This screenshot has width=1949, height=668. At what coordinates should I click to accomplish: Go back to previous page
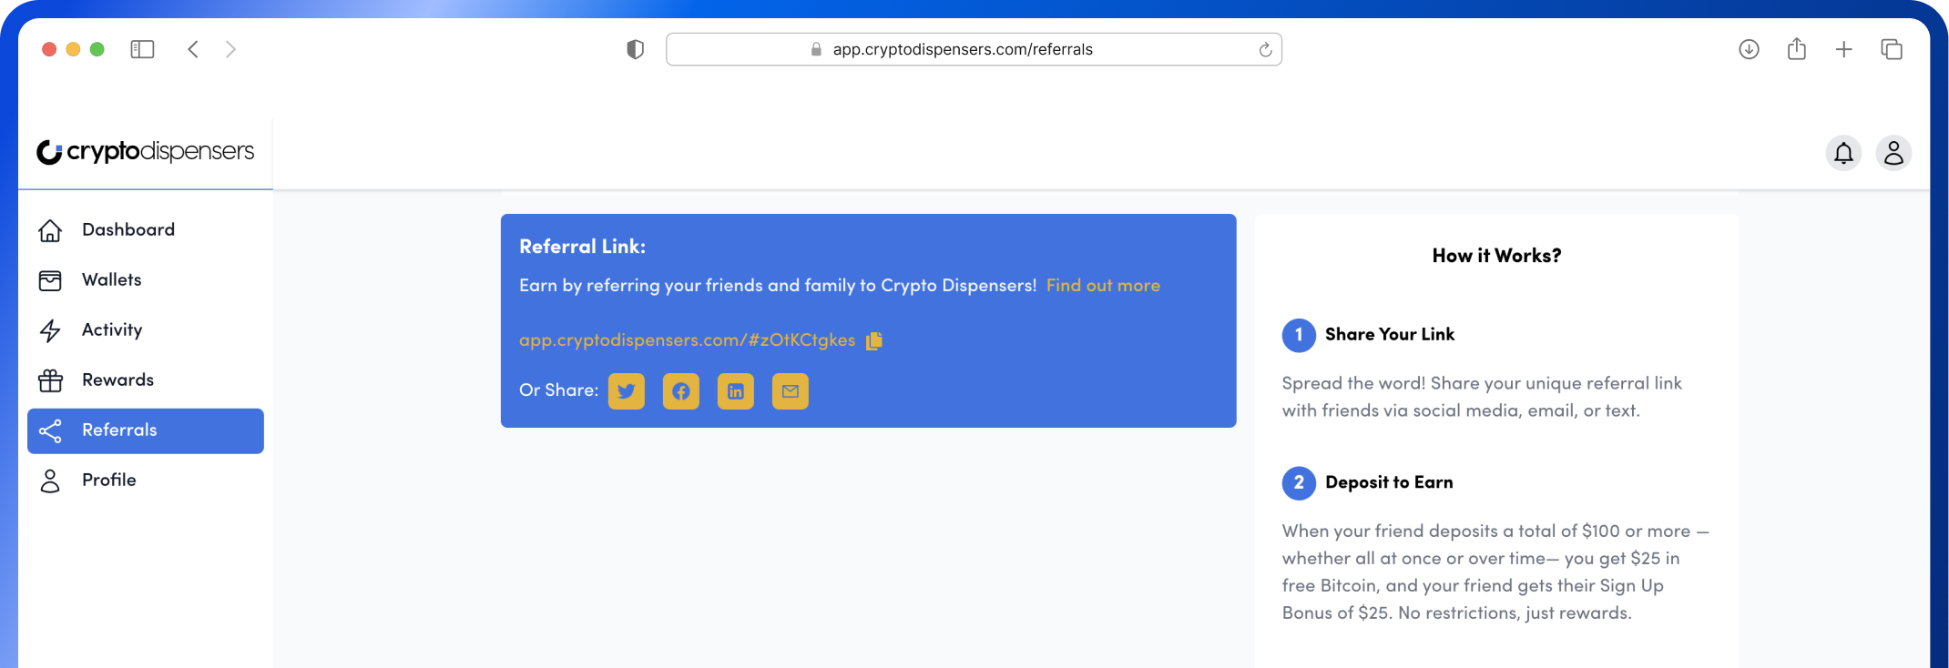pos(193,49)
